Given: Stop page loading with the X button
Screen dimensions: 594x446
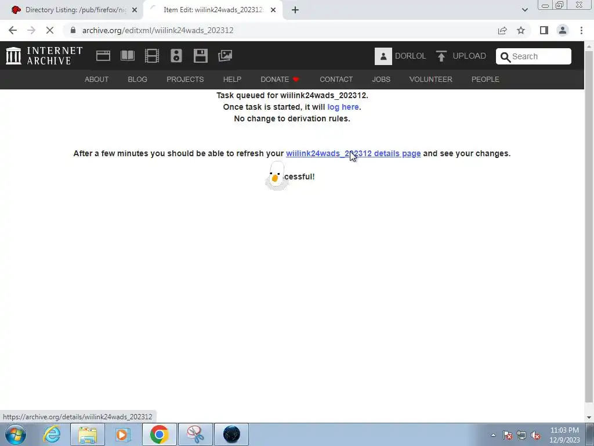Looking at the screenshot, I should pyautogui.click(x=50, y=30).
